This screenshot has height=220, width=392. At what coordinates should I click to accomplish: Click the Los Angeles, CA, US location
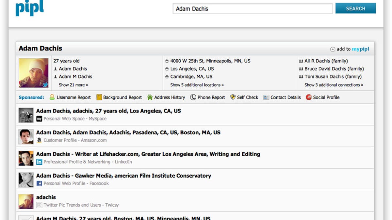click(192, 69)
